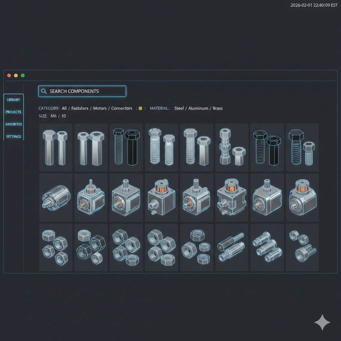Select the cylindrical motor in the second row

pos(55,197)
